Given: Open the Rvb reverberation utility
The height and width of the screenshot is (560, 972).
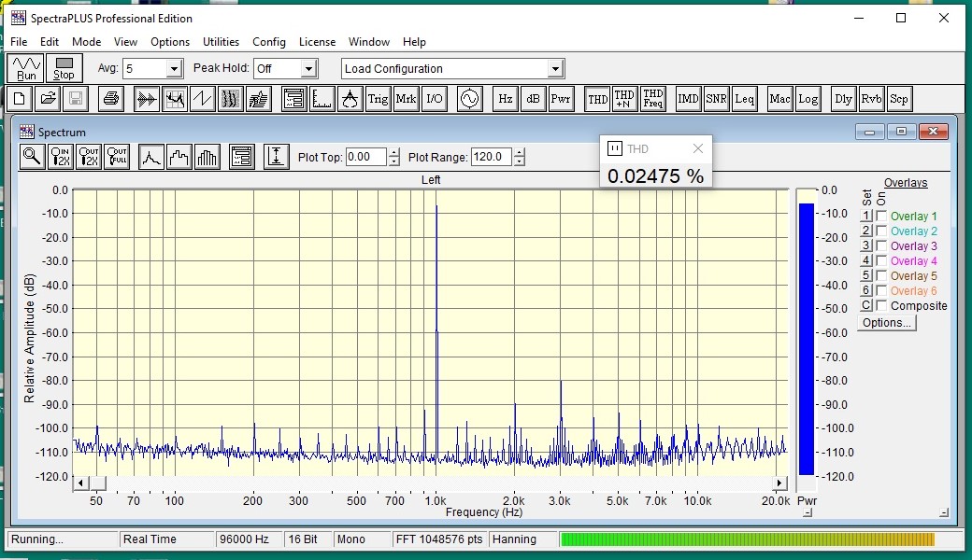Looking at the screenshot, I should (871, 99).
